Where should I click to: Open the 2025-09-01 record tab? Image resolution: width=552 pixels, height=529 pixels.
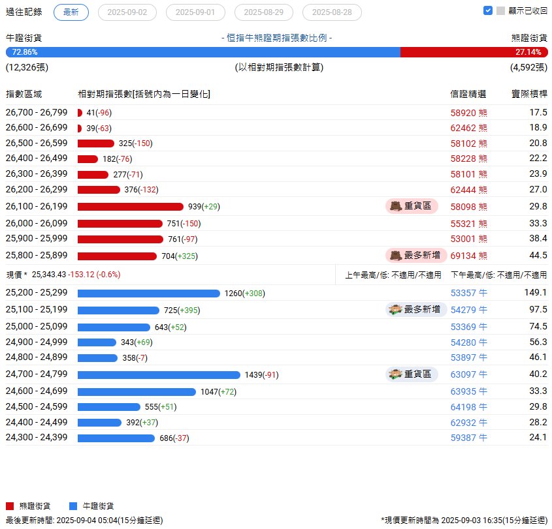[195, 12]
